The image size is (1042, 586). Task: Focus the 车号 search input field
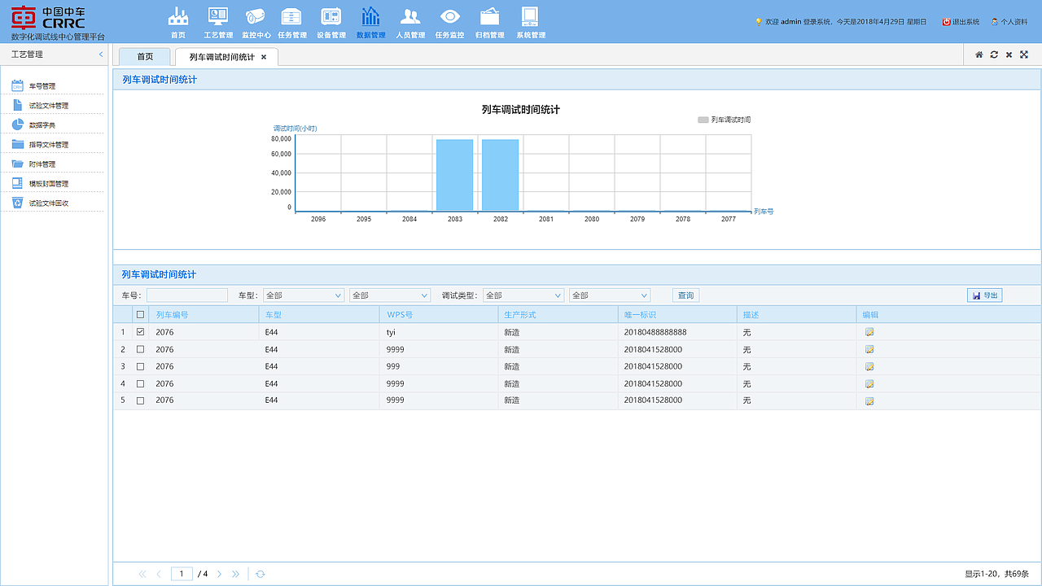tap(187, 295)
